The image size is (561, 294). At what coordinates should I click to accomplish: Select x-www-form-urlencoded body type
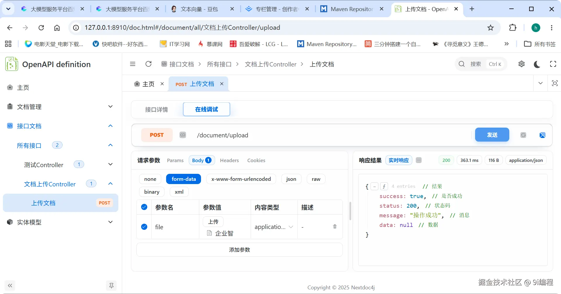click(241, 179)
